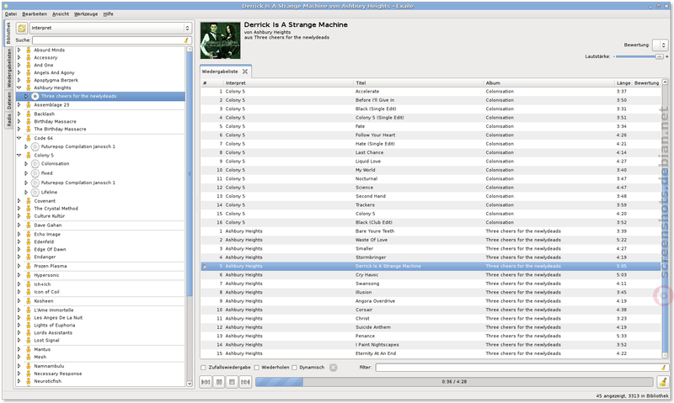Expand the Assemblage 23 artist node
The height and width of the screenshot is (403, 674).
pyautogui.click(x=19, y=104)
